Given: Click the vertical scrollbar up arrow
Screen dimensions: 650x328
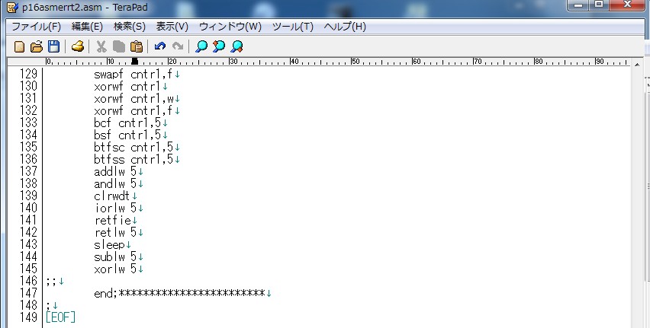Looking at the screenshot, I should pyautogui.click(x=637, y=65).
